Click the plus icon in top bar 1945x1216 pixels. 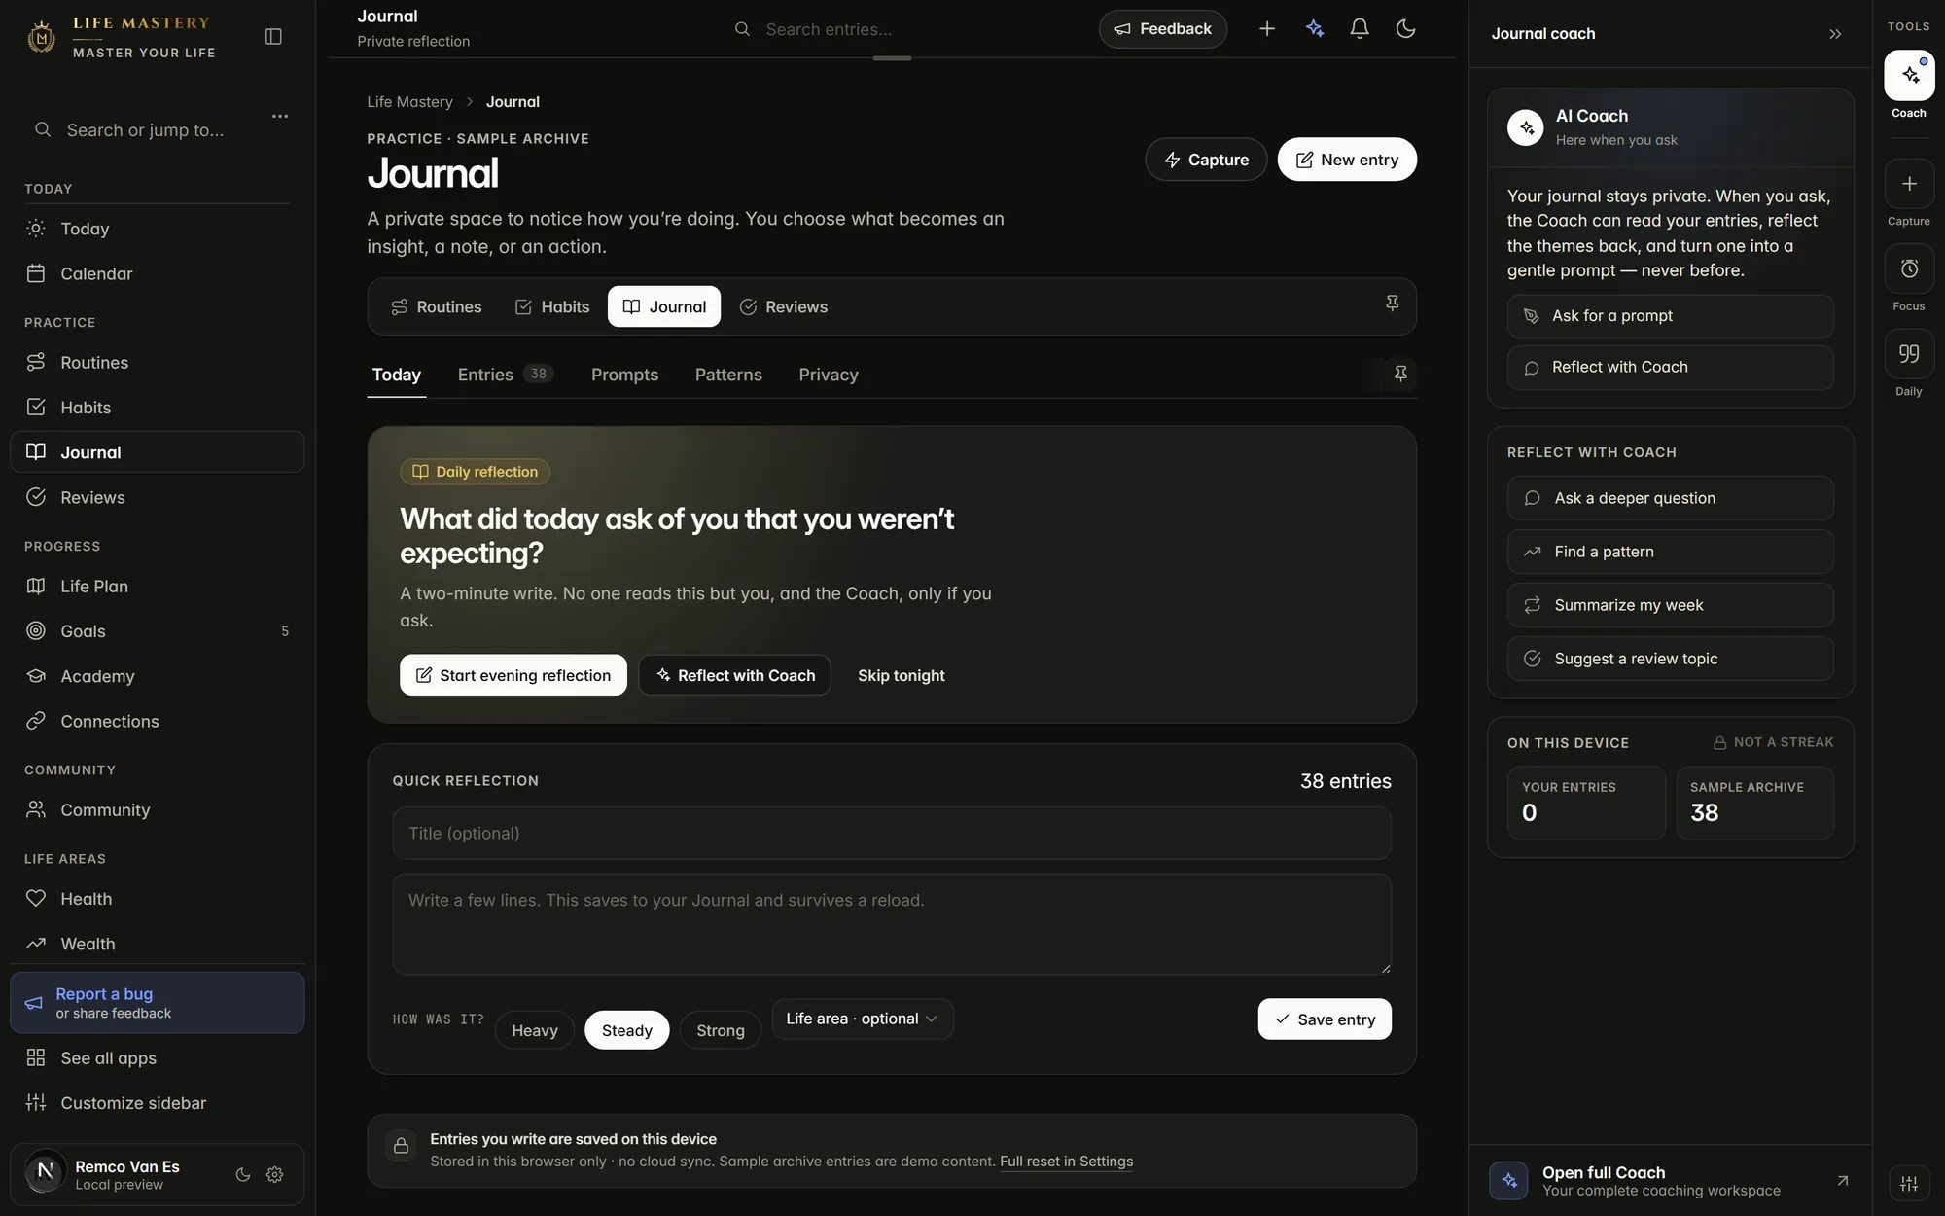click(1266, 29)
